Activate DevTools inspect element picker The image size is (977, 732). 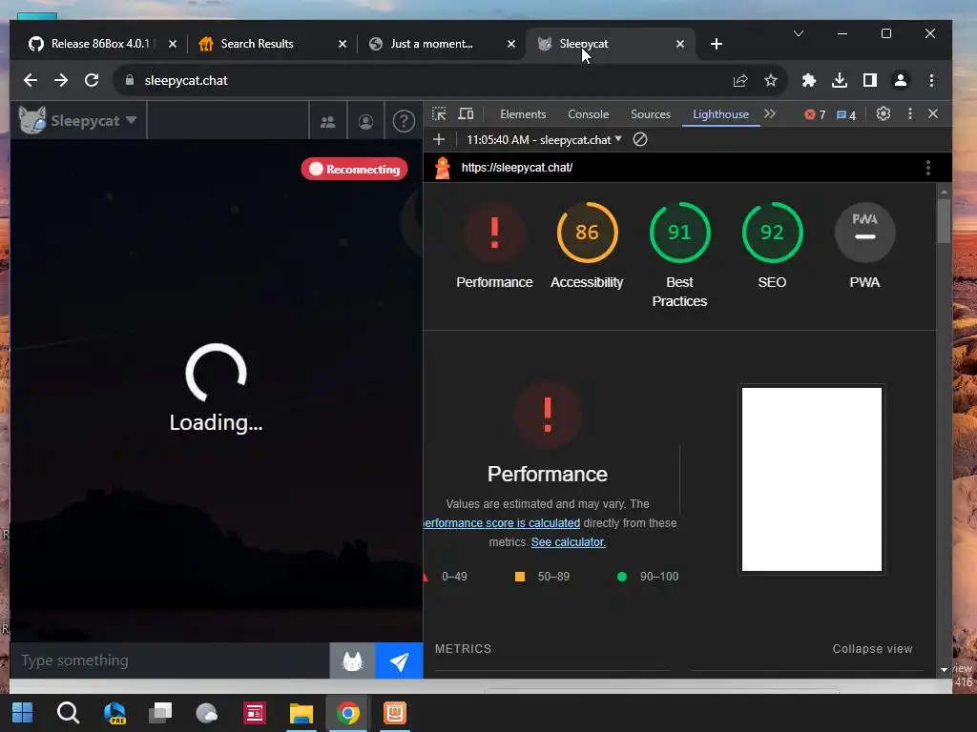coord(439,114)
